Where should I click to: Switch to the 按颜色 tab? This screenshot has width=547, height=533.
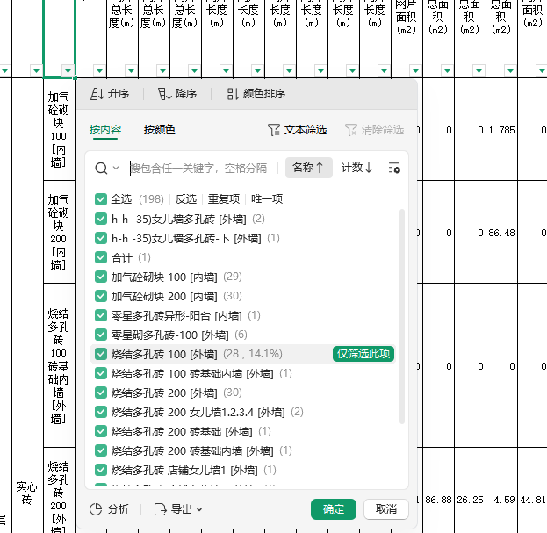[x=160, y=130]
